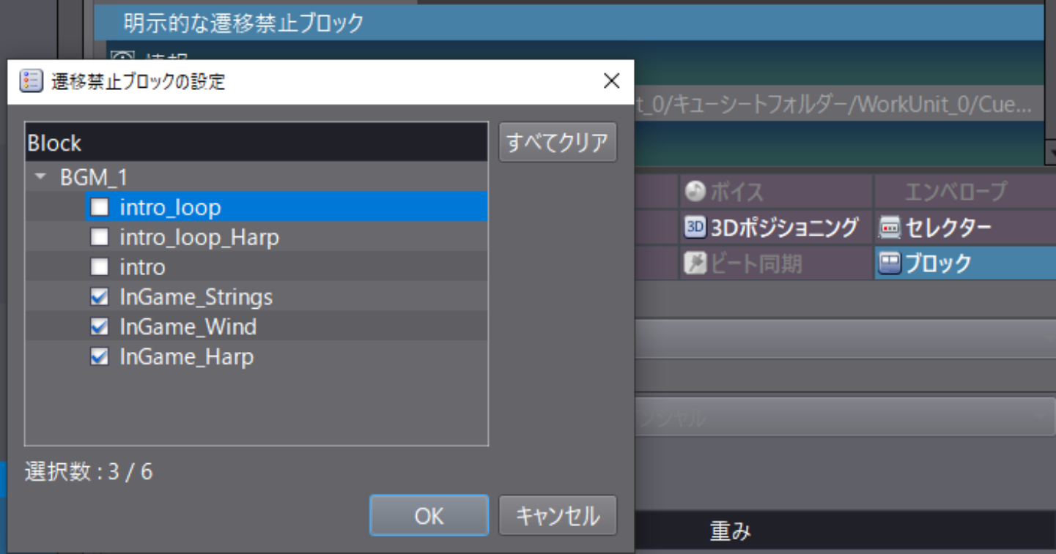This screenshot has width=1056, height=554.
Task: Uncheck the InGame_Strings checkbox
Action: [99, 297]
